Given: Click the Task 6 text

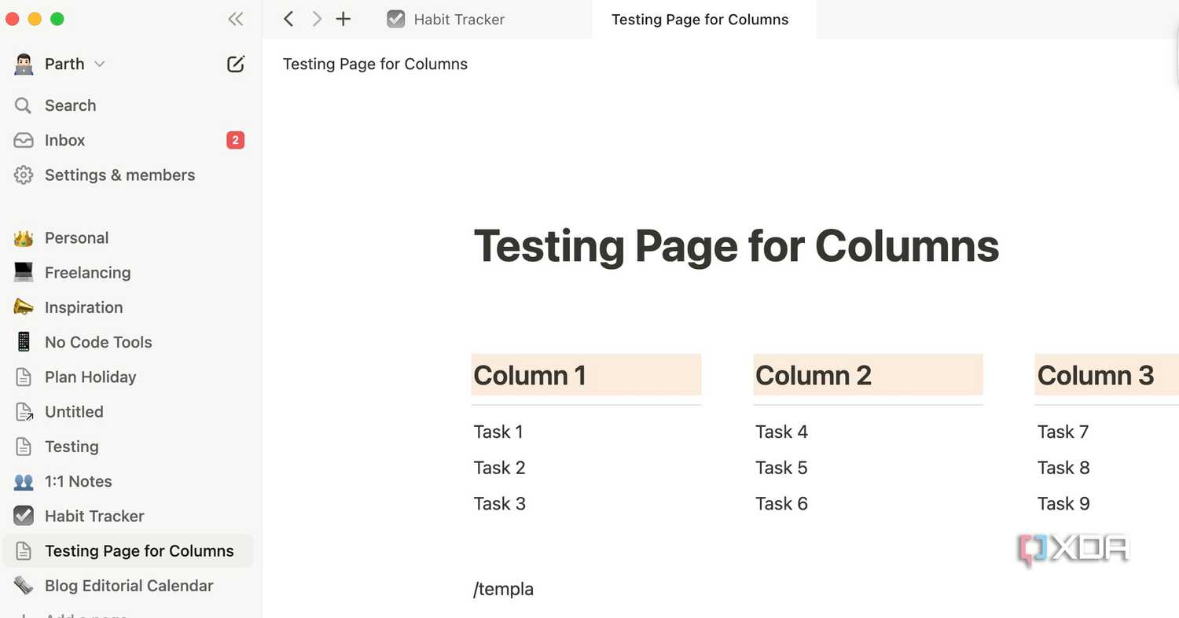Looking at the screenshot, I should click(x=781, y=504).
